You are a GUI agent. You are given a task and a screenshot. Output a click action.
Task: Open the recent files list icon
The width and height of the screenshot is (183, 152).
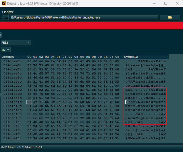(6, 17)
